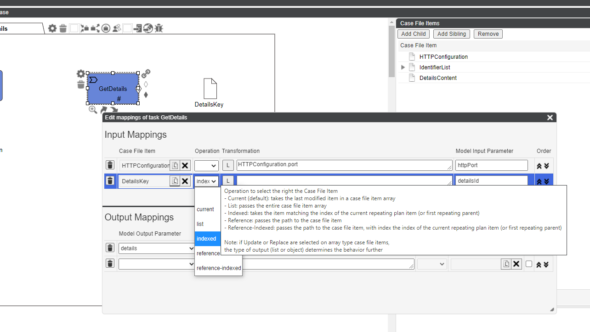This screenshot has width=590, height=332.
Task: Clear DetailsKey case file item with X
Action: [x=185, y=181]
